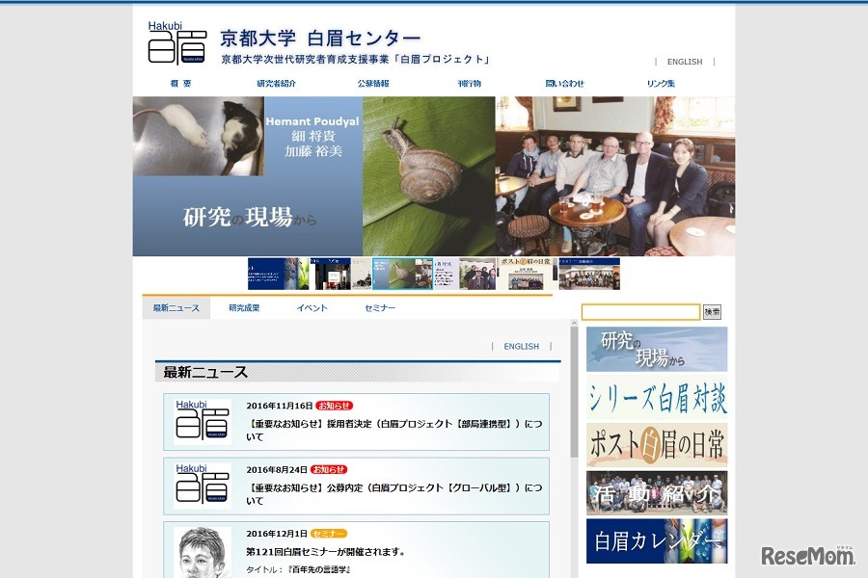Switch to the 研究成果 tab
Viewport: 868px width, 578px height.
[243, 307]
